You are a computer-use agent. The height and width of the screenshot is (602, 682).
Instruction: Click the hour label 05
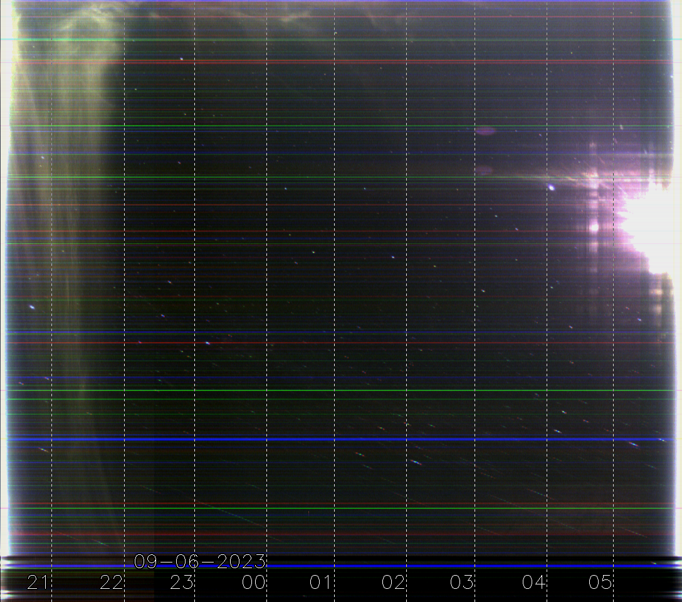tap(601, 583)
